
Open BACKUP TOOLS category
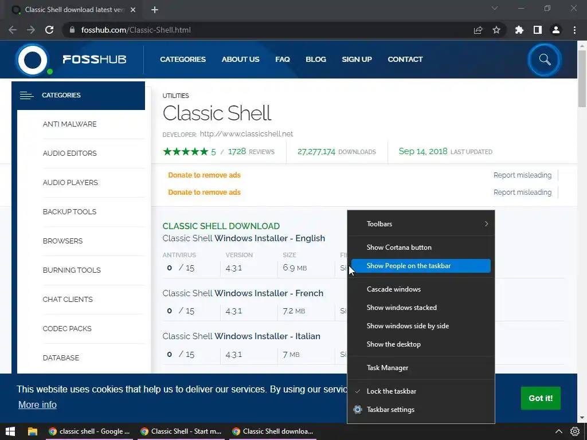[69, 212]
